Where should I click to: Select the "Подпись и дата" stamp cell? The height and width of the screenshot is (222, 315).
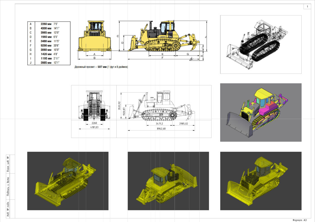pos(8,186)
